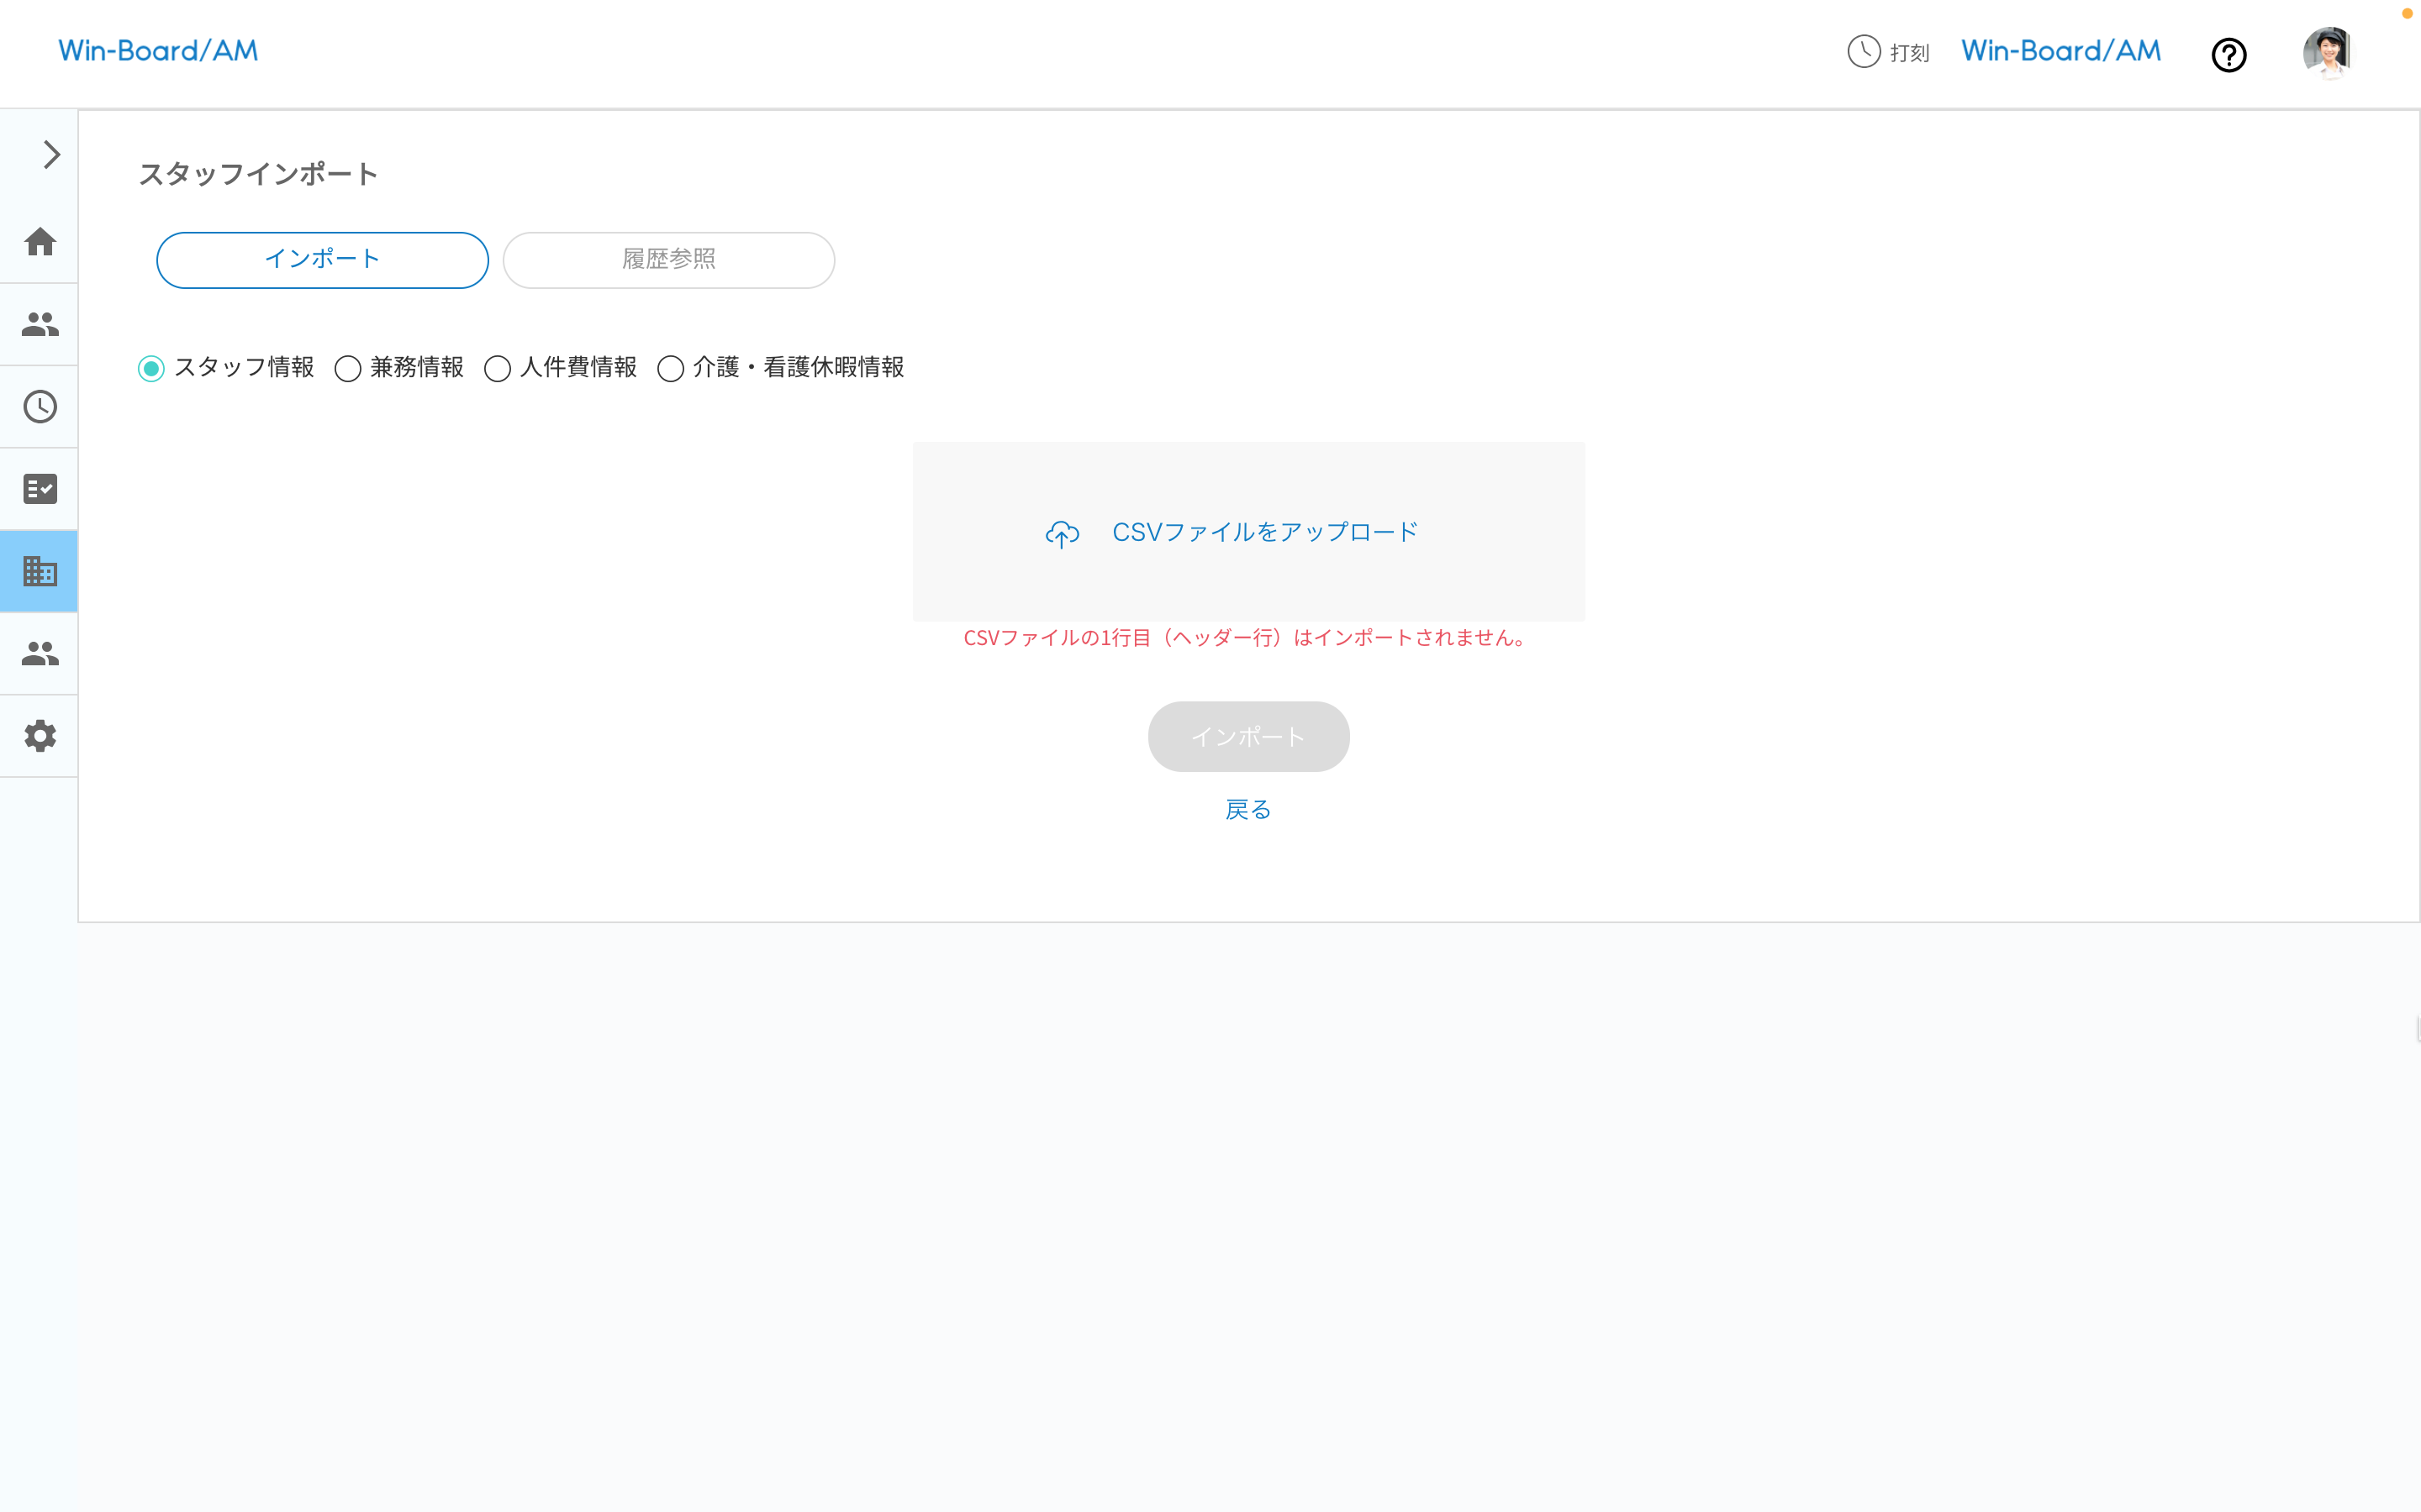Click the help question mark icon
2421x1512 pixels.
[2229, 55]
